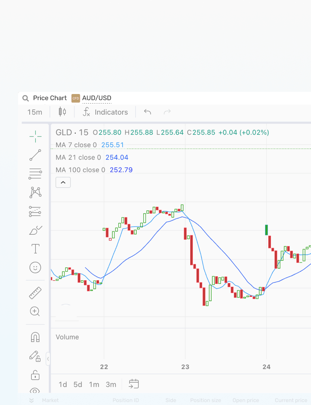Set range to 5d
Image resolution: width=311 pixels, height=405 pixels.
78,384
